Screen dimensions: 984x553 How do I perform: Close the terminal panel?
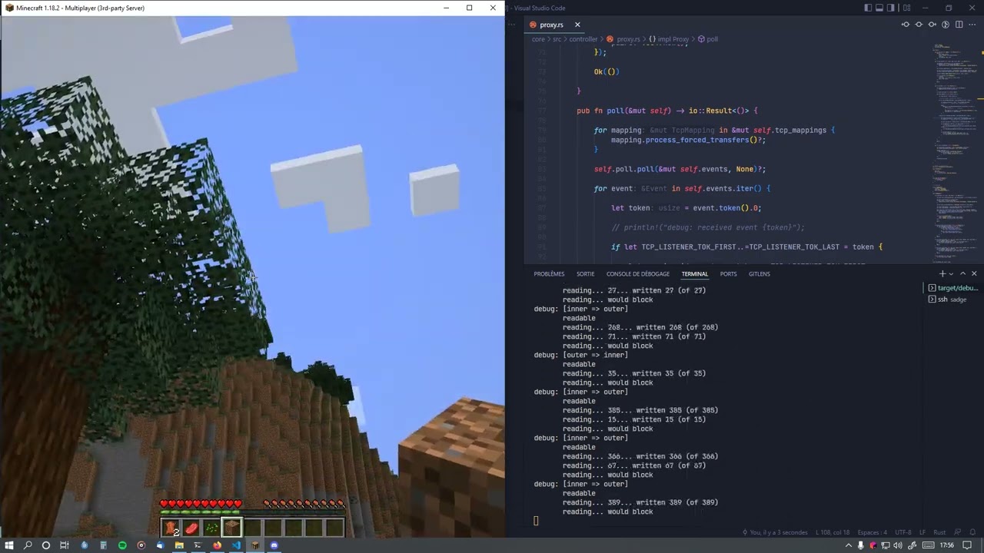974,273
